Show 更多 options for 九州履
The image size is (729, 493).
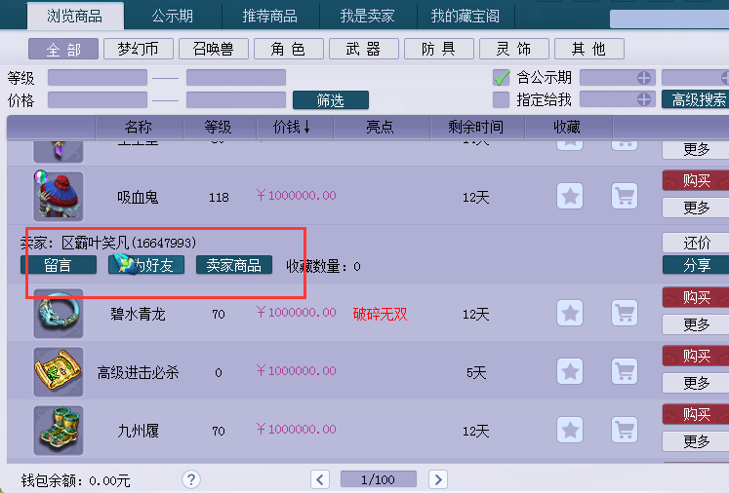coord(696,441)
